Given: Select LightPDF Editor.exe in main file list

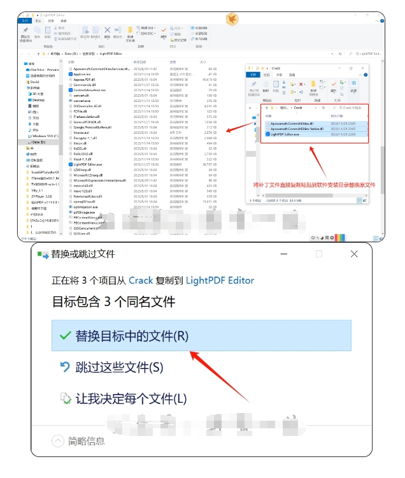Looking at the screenshot, I should (x=88, y=164).
